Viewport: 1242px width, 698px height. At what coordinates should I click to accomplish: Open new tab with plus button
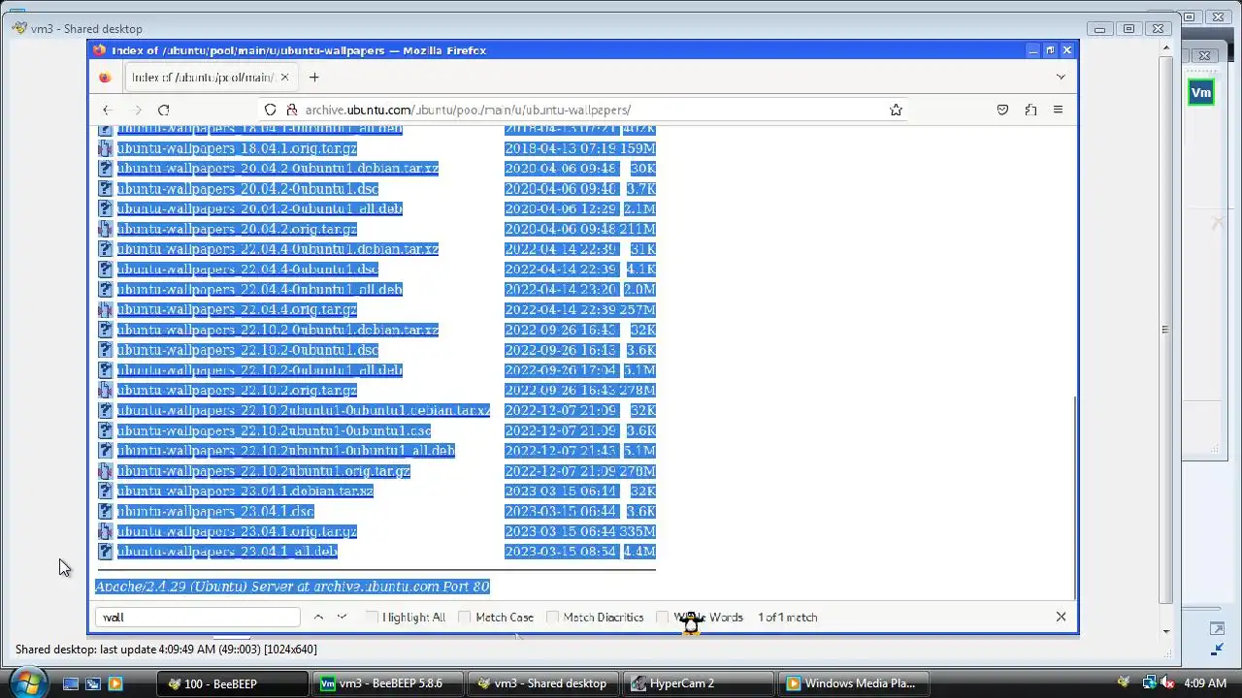click(x=313, y=77)
